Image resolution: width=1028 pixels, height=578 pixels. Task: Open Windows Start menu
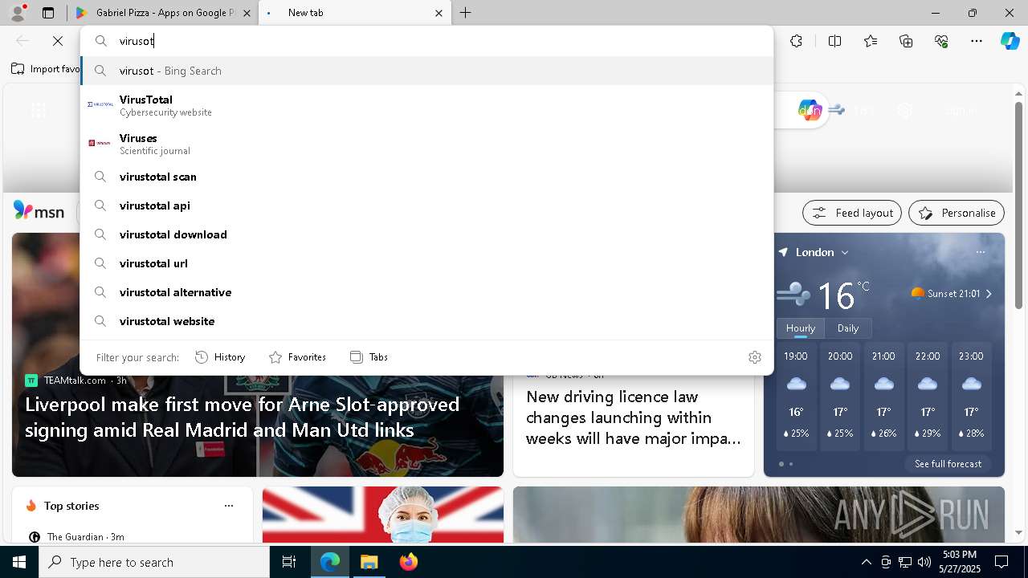[x=19, y=562]
